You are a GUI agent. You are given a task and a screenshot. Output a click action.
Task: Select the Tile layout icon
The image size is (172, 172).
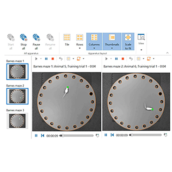67,37
